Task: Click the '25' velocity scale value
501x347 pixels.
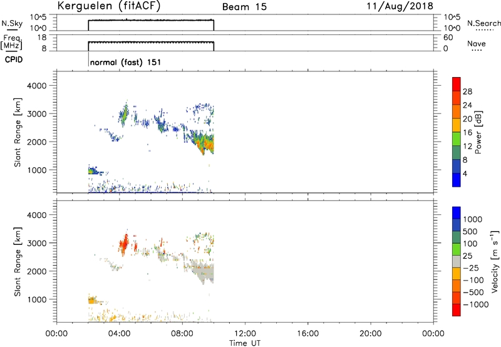Action: click(467, 256)
